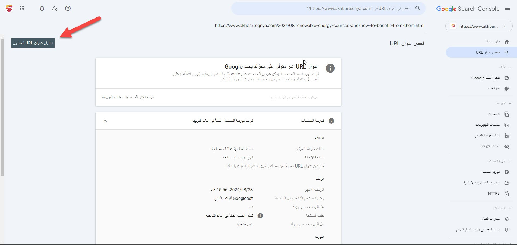517x245 pixels.
Task: Open HTTPS report in sidebar
Action: [494, 193]
